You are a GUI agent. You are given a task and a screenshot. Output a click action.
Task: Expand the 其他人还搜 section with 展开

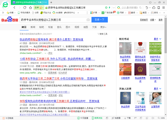(x=158, y=89)
